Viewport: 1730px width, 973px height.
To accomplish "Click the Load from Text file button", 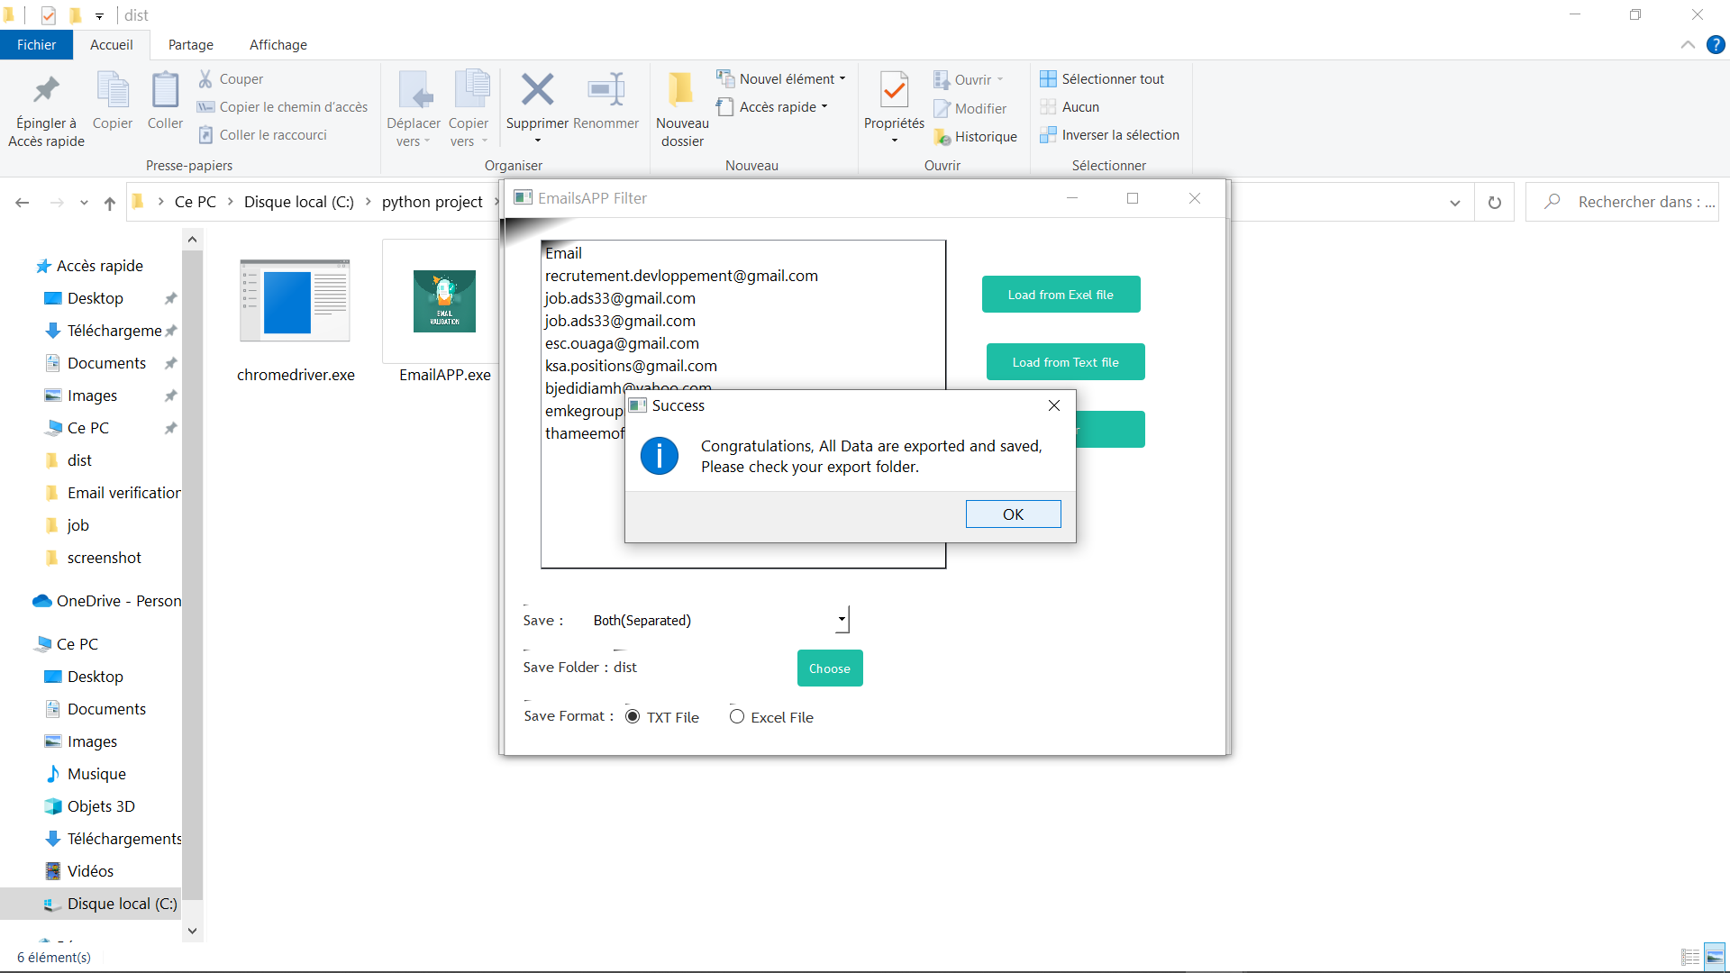I will 1065,362.
